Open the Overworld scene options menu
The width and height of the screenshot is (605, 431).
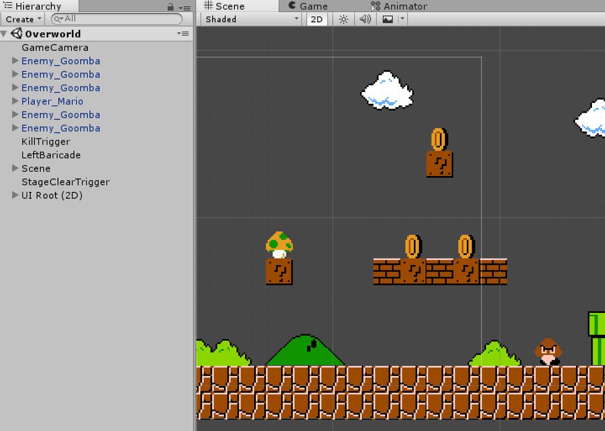(x=183, y=34)
